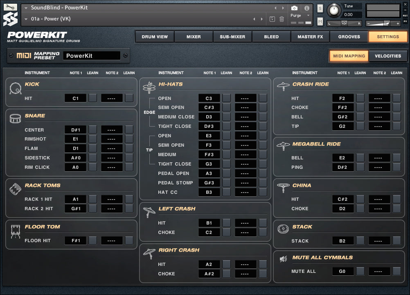The image size is (410, 295).
Task: Open the instrument info icon
Action: [x=307, y=8]
